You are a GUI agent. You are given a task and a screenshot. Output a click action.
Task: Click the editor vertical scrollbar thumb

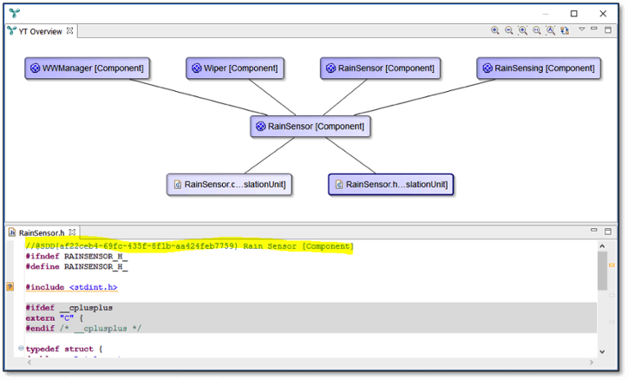pyautogui.click(x=602, y=271)
